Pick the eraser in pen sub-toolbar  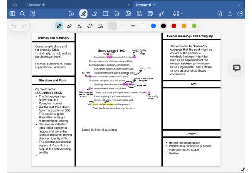click(x=90, y=26)
